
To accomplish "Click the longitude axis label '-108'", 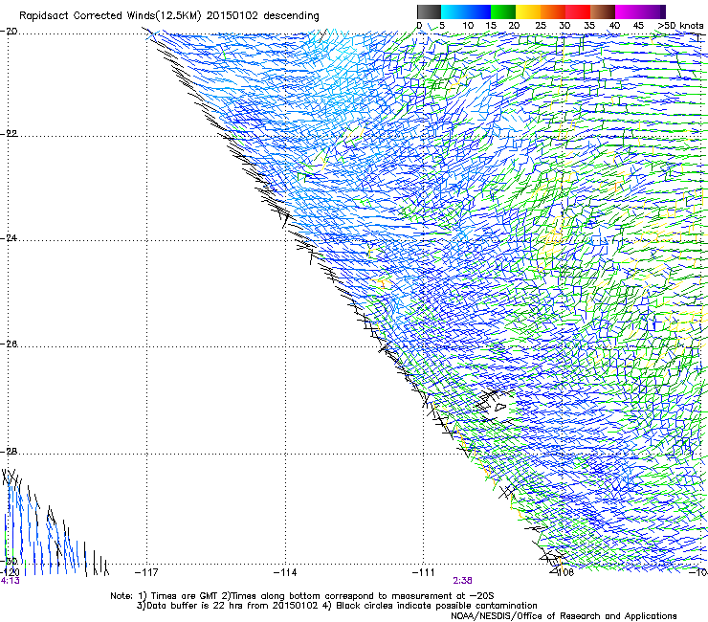I will coord(563,572).
